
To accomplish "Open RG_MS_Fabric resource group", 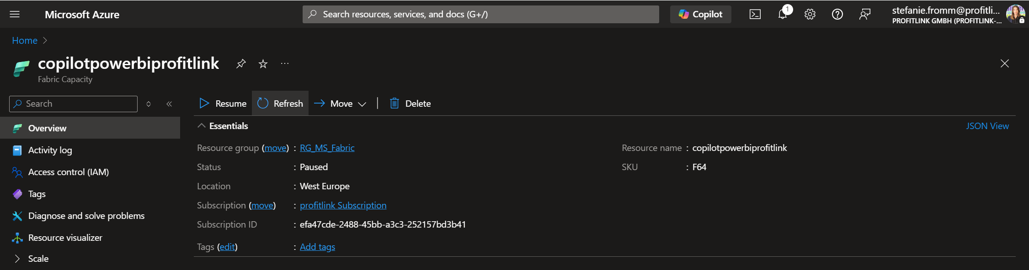I will pyautogui.click(x=327, y=148).
